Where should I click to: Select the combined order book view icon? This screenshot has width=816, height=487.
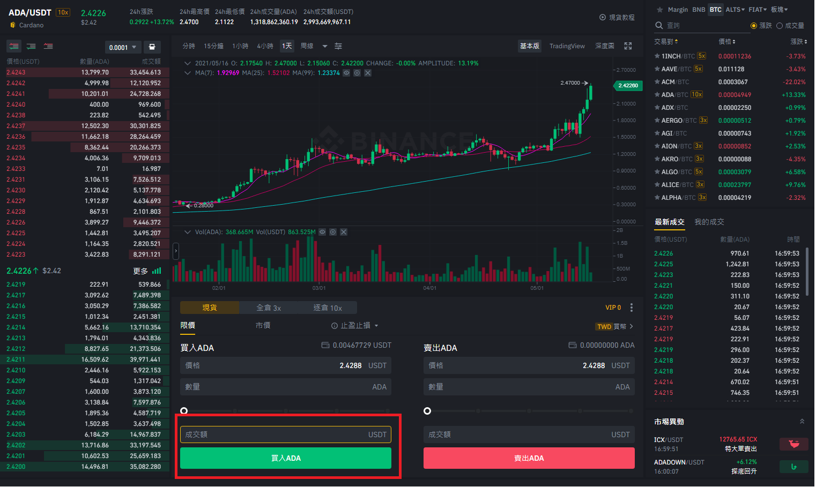[x=14, y=47]
